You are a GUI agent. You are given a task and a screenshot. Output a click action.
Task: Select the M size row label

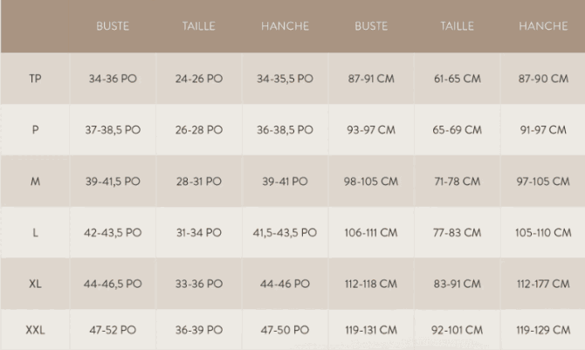[x=35, y=182]
